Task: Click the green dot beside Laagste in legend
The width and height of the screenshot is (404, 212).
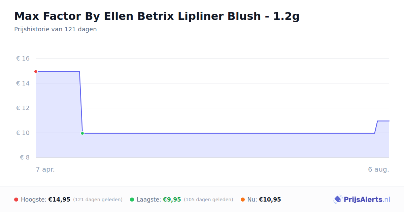Action: pyautogui.click(x=132, y=200)
